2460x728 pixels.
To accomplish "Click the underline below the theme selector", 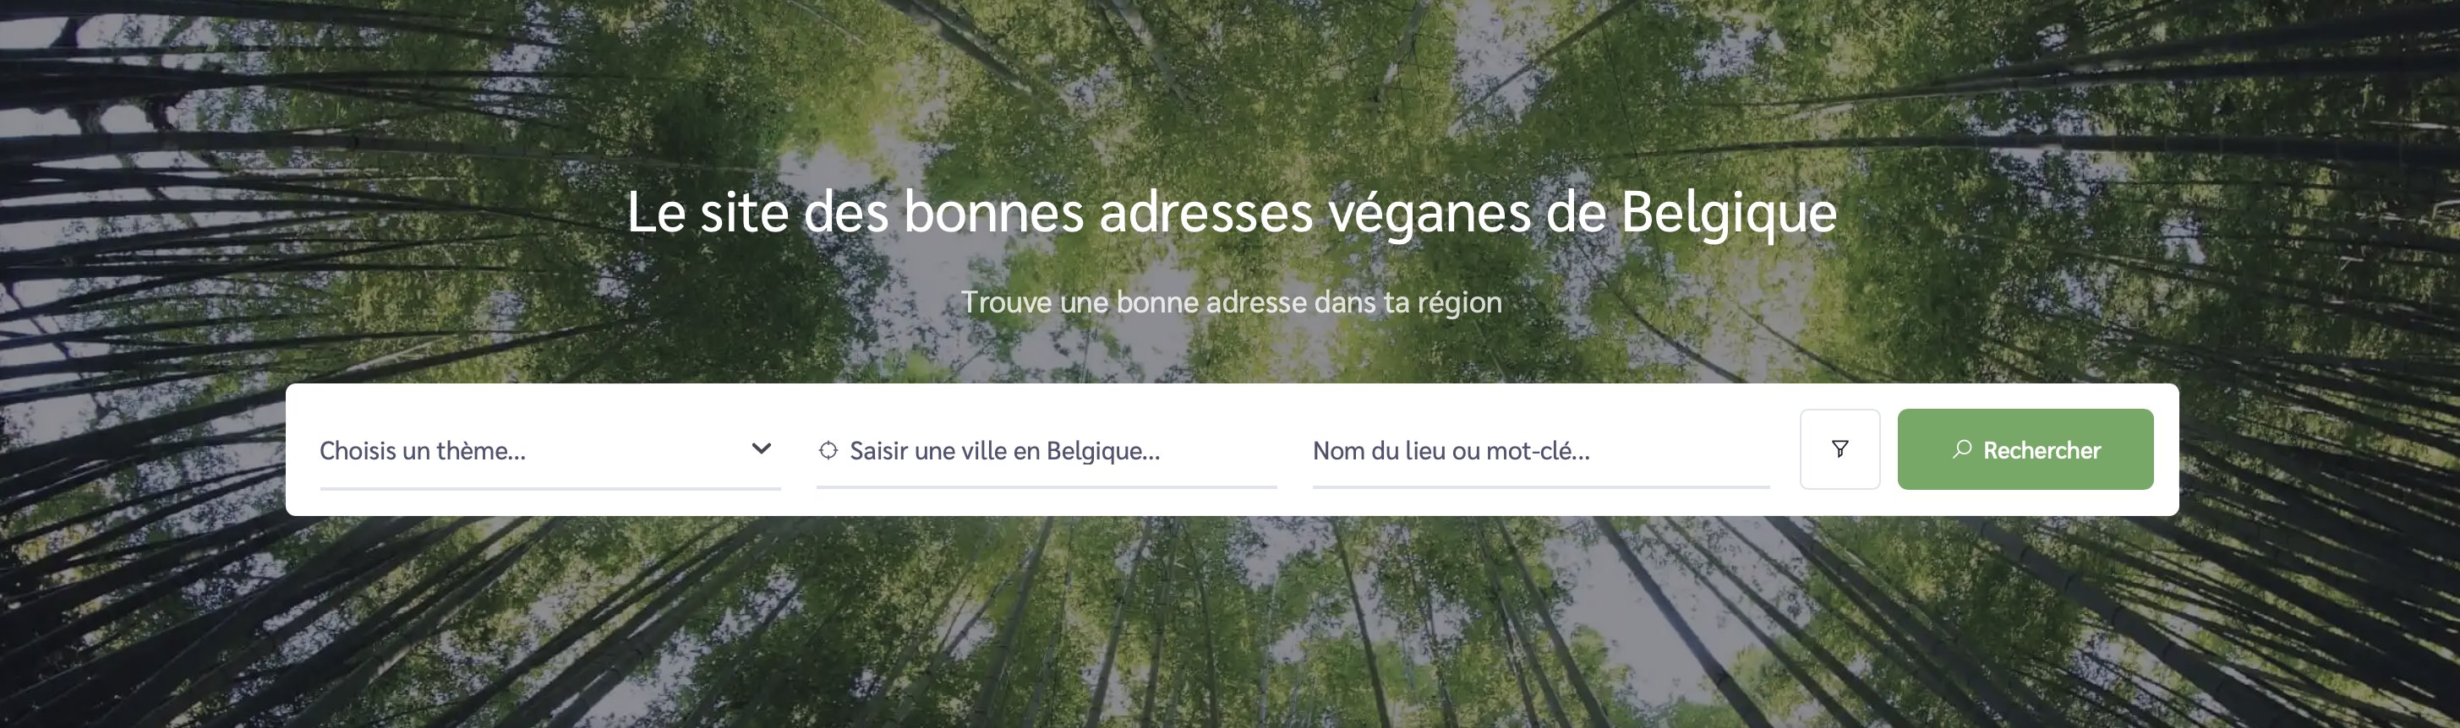I will [550, 487].
